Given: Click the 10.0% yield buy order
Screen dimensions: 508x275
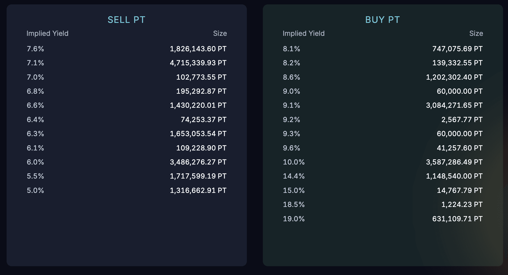Looking at the screenshot, I should 294,162.
